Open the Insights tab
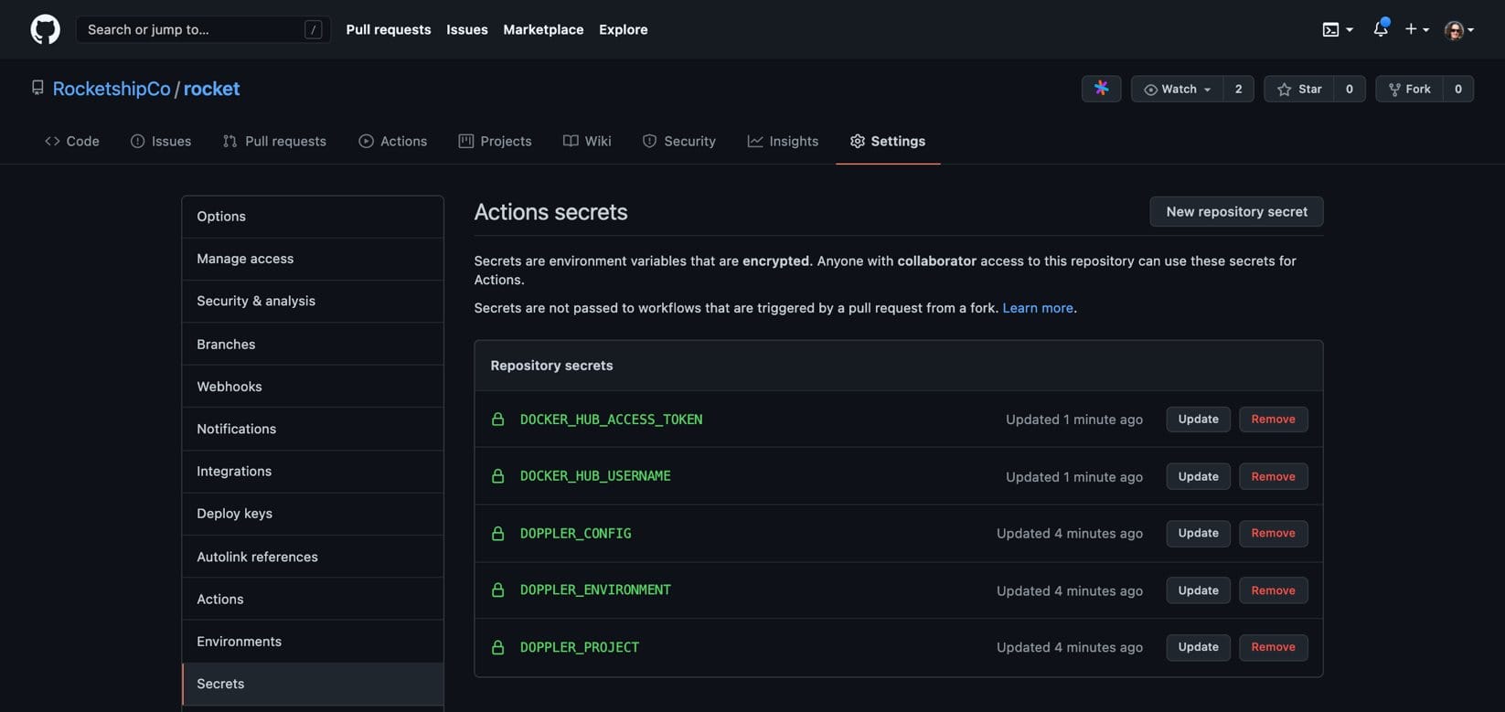Image resolution: width=1505 pixels, height=712 pixels. point(783,141)
